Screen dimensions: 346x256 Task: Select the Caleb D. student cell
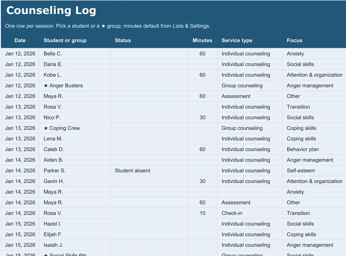75,150
